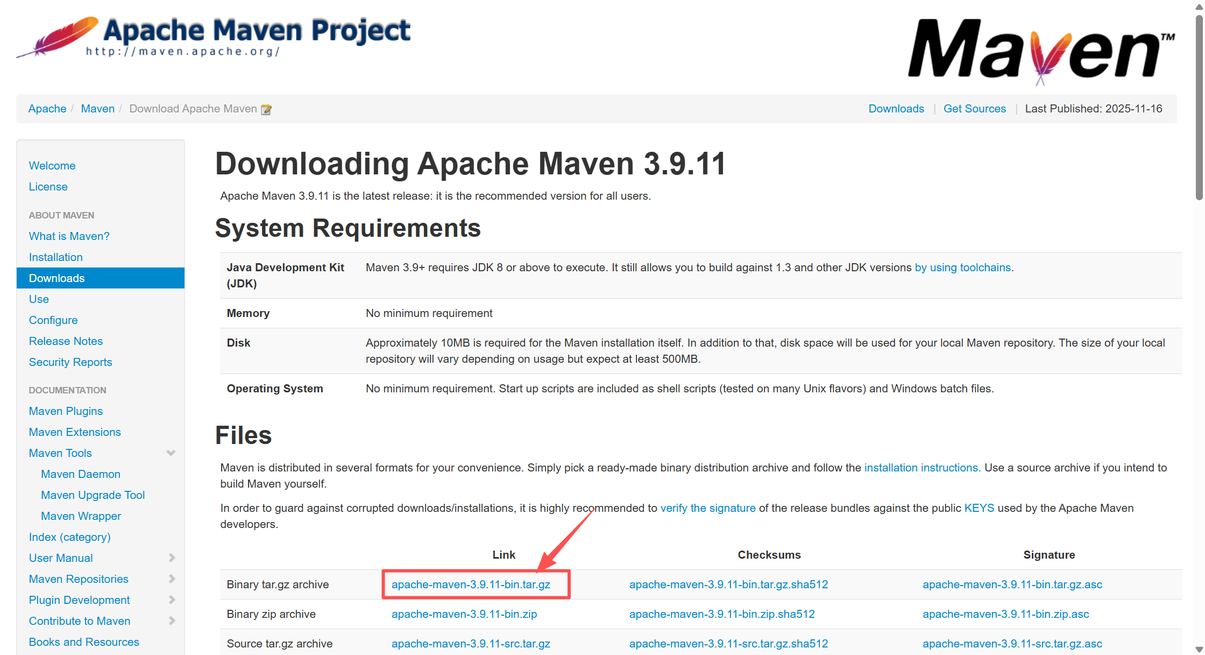Open the Use sidebar item

(39, 299)
